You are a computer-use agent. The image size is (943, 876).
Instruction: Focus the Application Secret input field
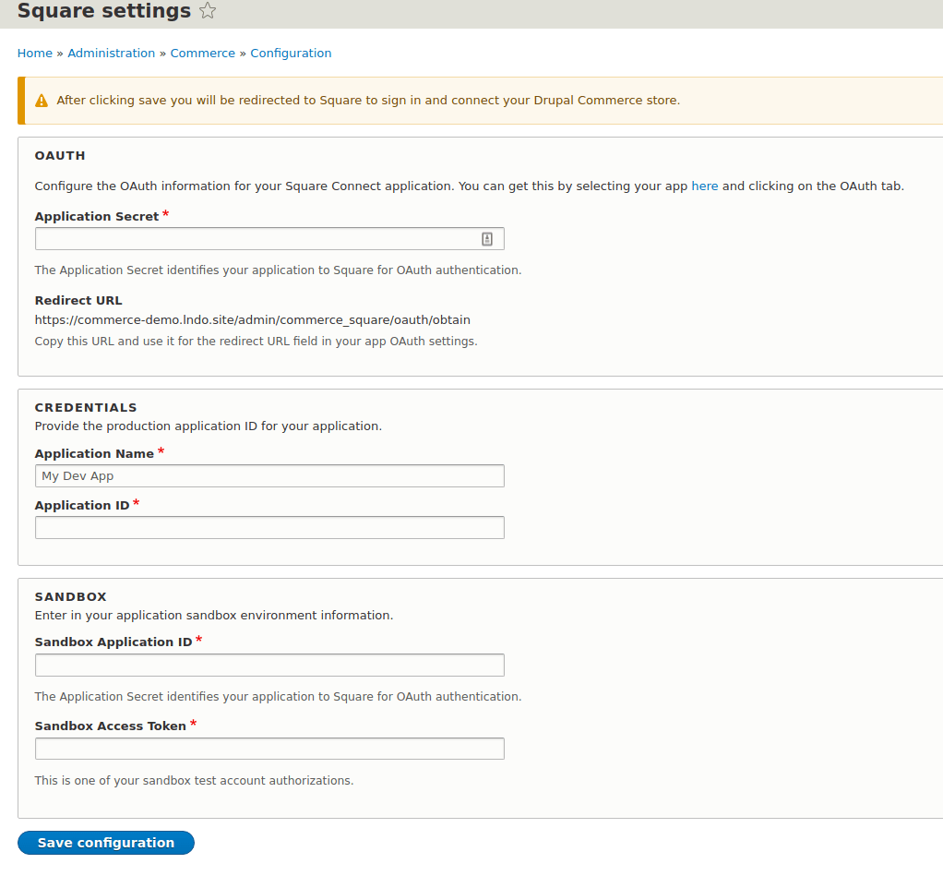click(x=258, y=237)
